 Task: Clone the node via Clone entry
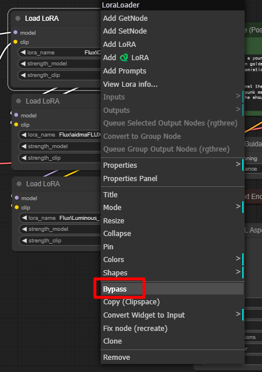(x=172, y=341)
